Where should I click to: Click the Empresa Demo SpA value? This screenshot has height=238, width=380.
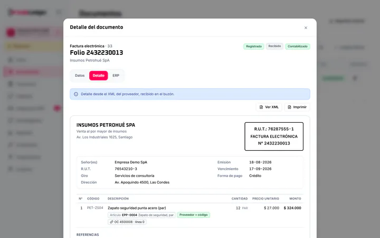pos(131,162)
